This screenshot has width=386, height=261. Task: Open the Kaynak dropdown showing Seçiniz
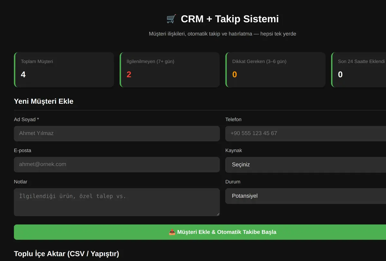click(x=306, y=164)
